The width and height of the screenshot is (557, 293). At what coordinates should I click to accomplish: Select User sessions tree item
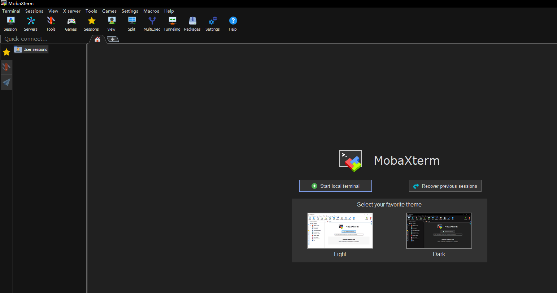point(31,49)
